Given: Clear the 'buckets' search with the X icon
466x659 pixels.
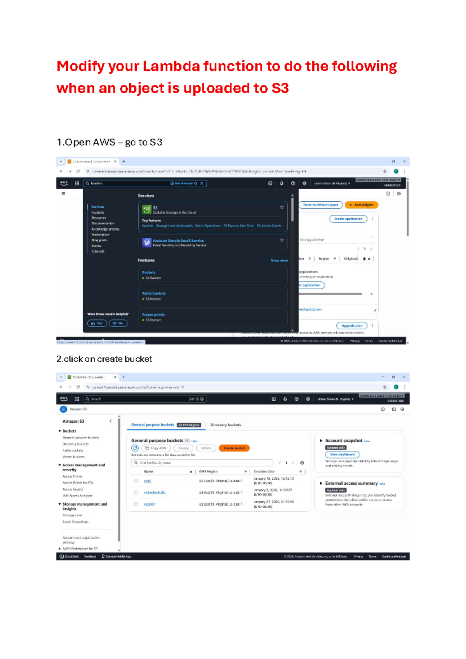Looking at the screenshot, I should point(202,183).
